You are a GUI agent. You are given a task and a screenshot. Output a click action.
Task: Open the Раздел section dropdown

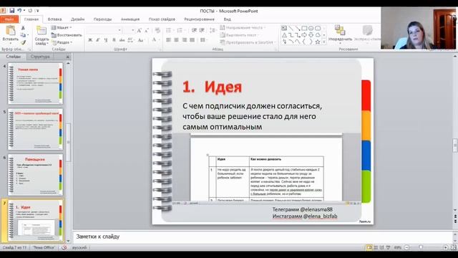(x=62, y=42)
